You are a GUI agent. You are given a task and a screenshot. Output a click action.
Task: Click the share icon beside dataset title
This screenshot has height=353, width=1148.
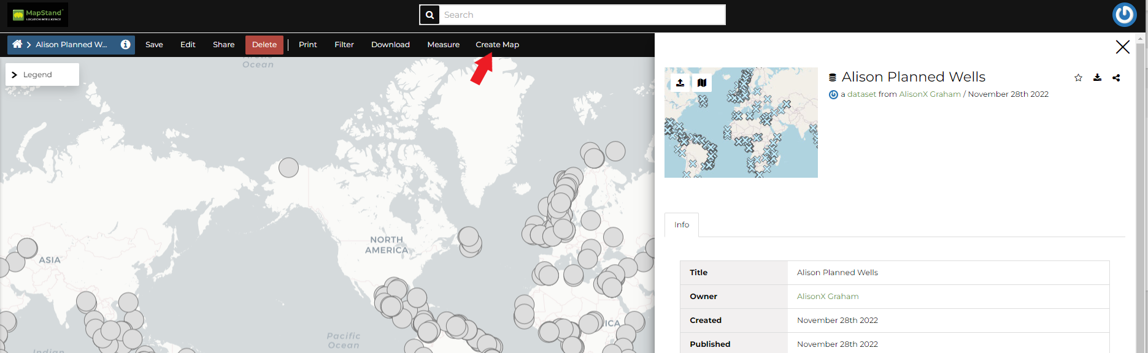pos(1116,78)
